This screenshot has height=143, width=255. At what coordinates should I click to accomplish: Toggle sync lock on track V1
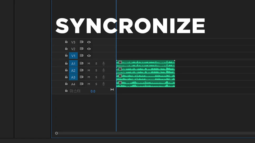(x=82, y=56)
